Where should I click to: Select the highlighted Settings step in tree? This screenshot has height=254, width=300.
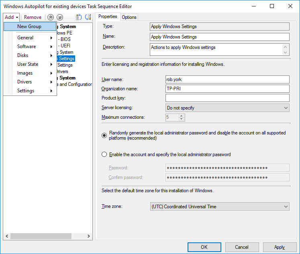(65, 59)
